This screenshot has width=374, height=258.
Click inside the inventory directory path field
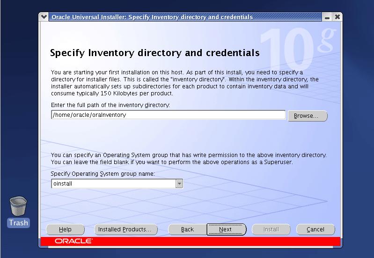pyautogui.click(x=168, y=115)
